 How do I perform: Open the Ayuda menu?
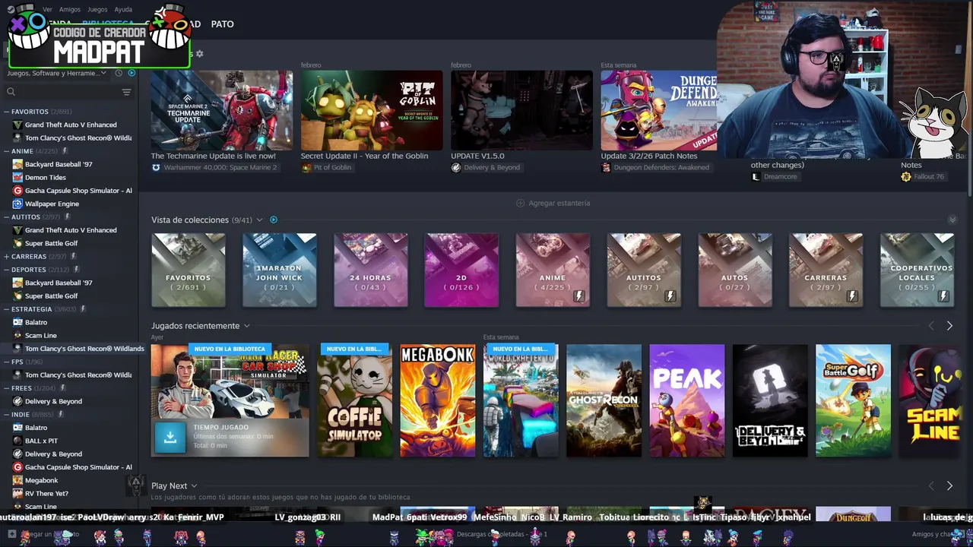tap(122, 10)
